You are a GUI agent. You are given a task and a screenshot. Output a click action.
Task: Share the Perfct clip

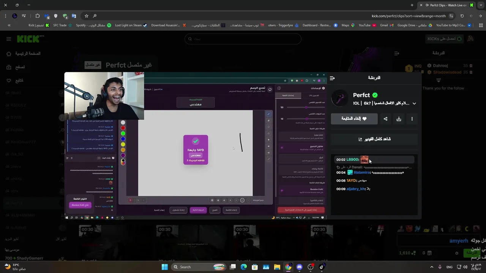385,119
